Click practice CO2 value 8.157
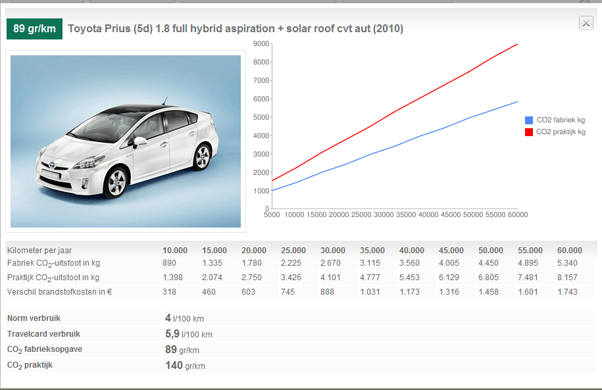The height and width of the screenshot is (390, 602). (567, 277)
